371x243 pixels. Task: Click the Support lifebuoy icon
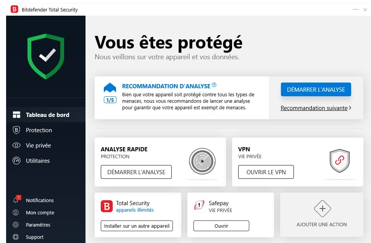[16, 237]
